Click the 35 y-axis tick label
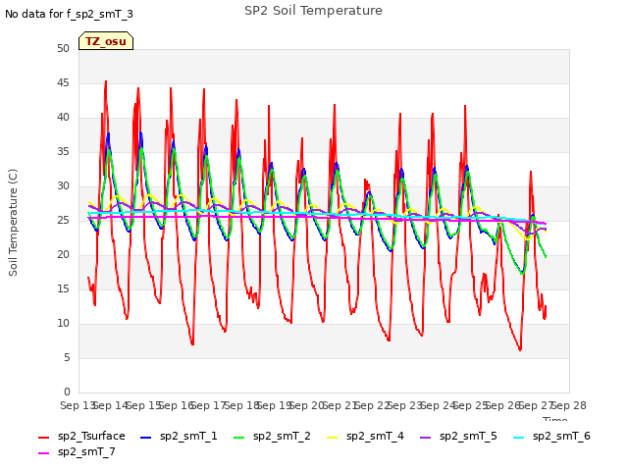The height and width of the screenshot is (471, 628). click(x=63, y=152)
